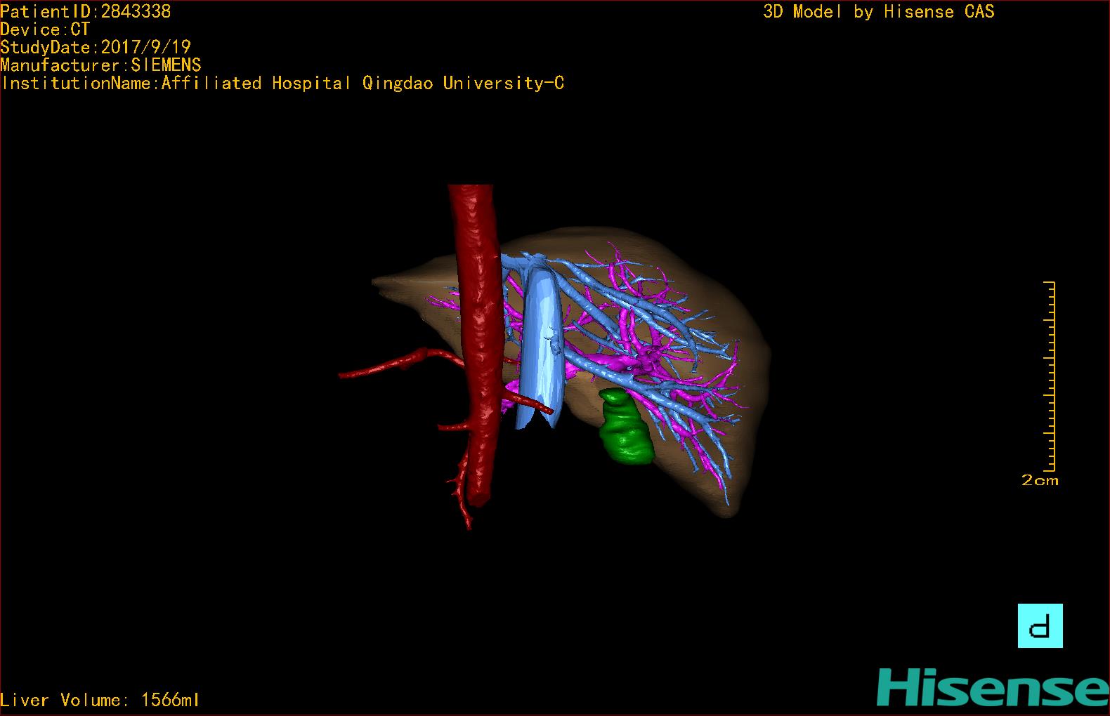1110x716 pixels.
Task: Select the '3D Model by Hisense CAS' label
Action: [879, 11]
